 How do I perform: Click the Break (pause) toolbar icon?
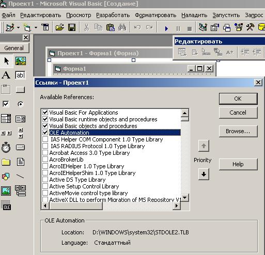coord(178,28)
